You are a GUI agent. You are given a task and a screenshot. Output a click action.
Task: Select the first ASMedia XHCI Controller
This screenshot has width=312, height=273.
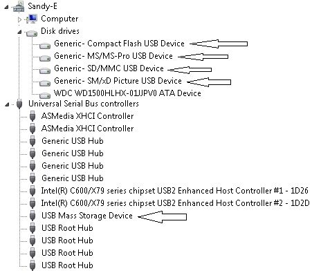[x=87, y=116]
